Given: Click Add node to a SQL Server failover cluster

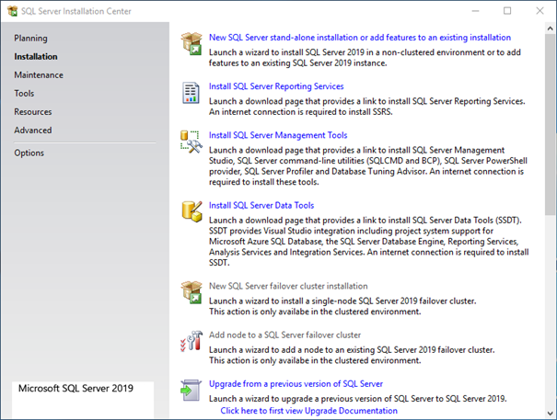Looking at the screenshot, I should tap(284, 335).
